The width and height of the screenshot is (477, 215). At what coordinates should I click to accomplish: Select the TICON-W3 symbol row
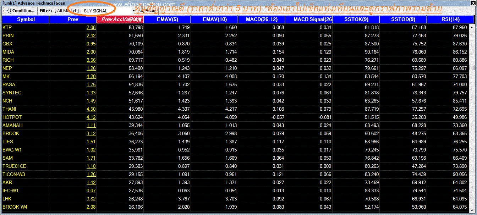[235, 174]
